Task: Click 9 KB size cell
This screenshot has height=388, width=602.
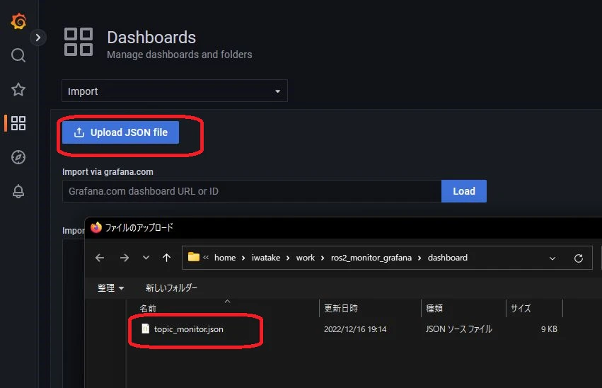Action: pyautogui.click(x=549, y=329)
